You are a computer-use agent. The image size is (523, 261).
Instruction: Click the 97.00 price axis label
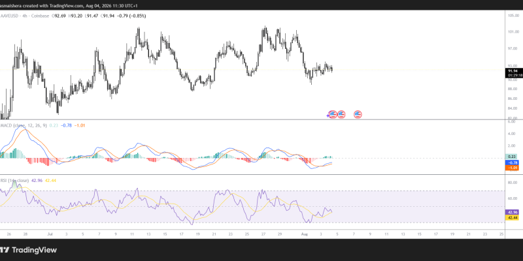513,48
